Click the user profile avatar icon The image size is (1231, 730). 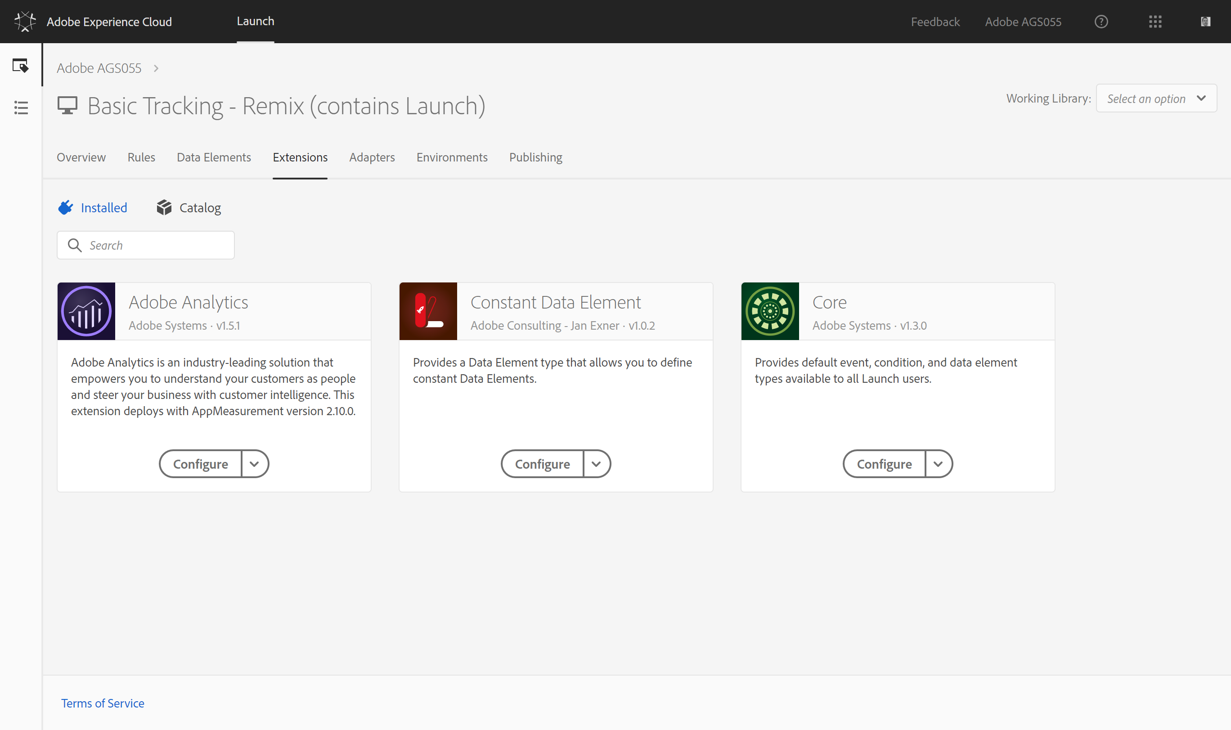tap(1205, 22)
